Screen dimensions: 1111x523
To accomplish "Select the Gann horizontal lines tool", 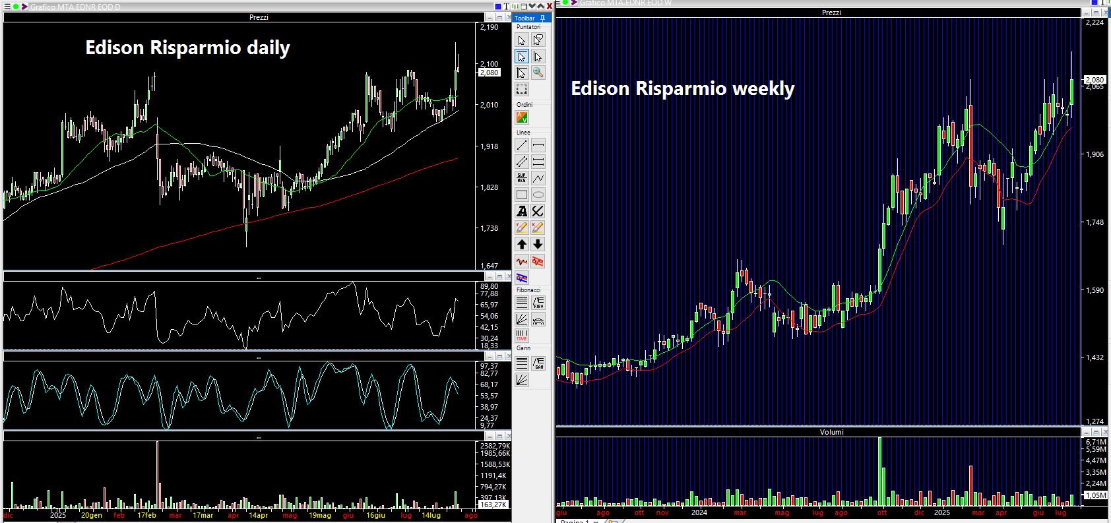I will click(522, 363).
